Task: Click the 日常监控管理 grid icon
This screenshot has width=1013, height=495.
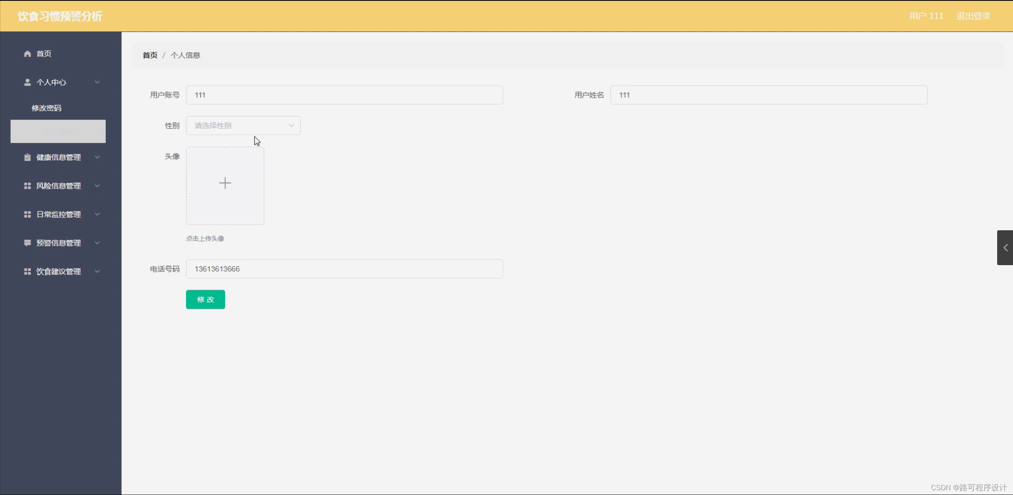Action: coord(27,214)
